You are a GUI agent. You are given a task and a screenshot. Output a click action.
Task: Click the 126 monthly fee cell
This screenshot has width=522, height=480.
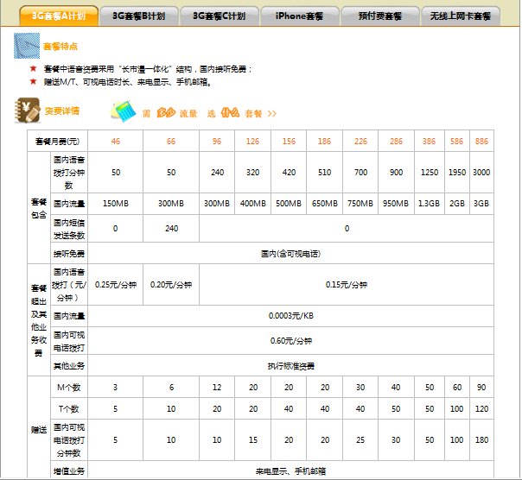click(252, 141)
